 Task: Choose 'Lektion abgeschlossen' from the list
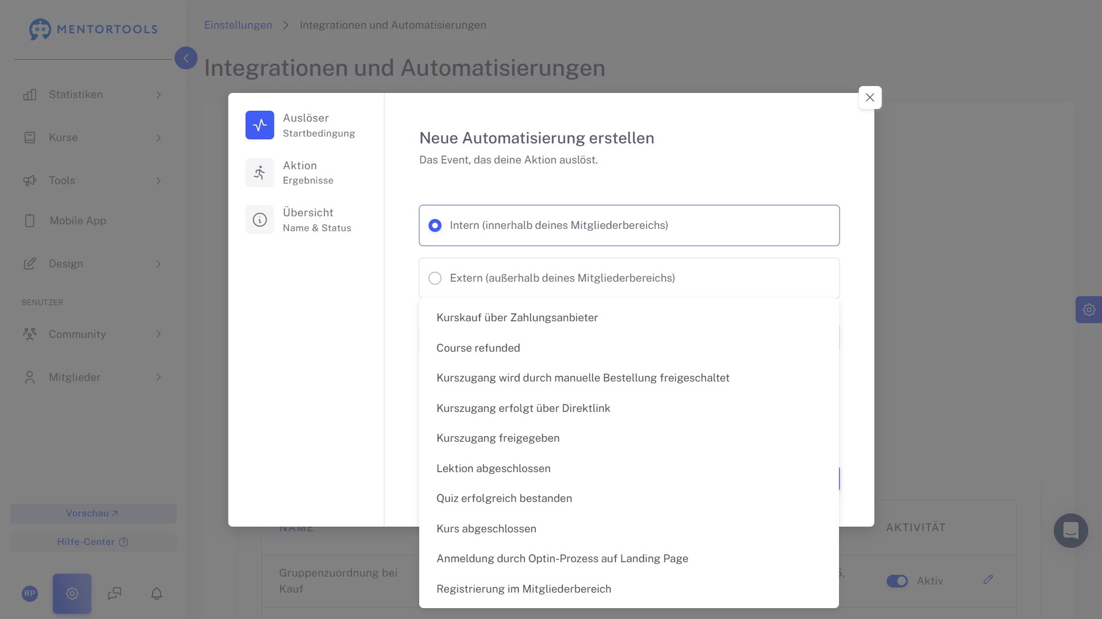(x=493, y=468)
